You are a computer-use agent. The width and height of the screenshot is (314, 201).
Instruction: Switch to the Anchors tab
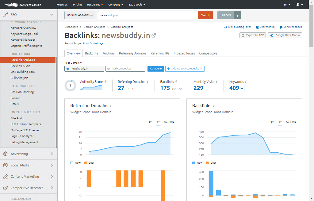(109, 53)
